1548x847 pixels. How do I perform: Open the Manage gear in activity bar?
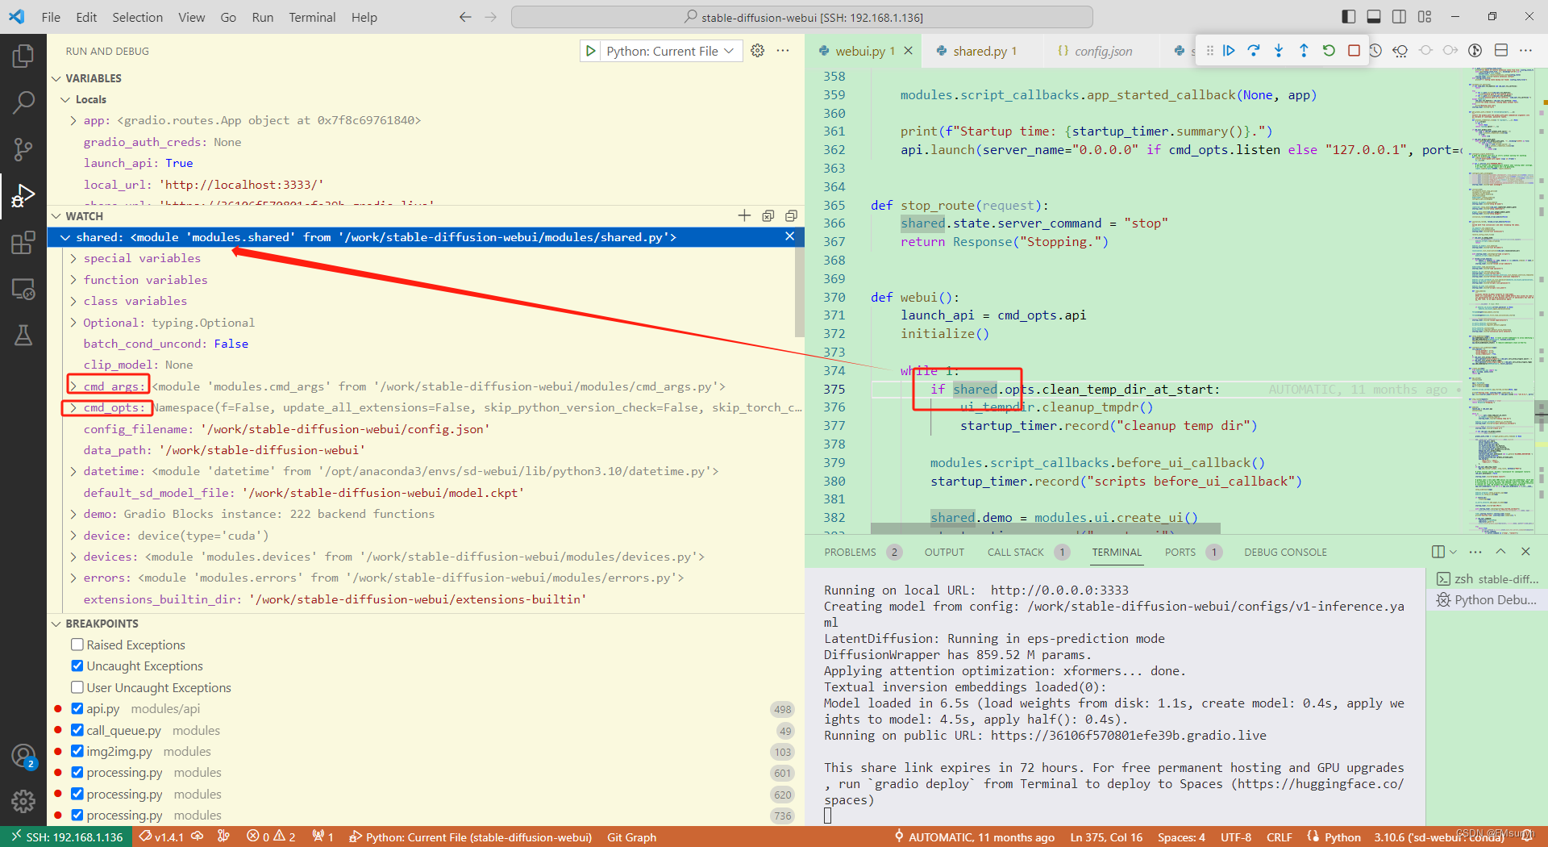click(23, 801)
